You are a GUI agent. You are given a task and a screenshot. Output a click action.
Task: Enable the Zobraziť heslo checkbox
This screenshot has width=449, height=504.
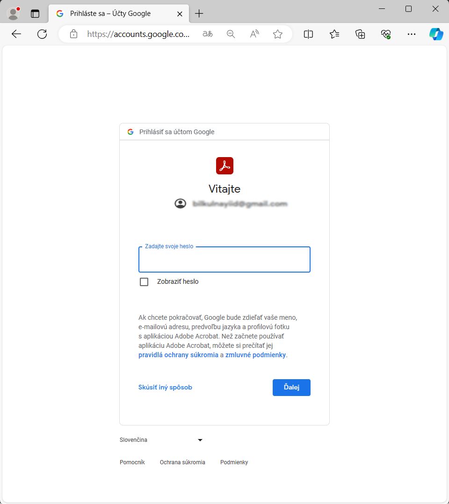144,281
